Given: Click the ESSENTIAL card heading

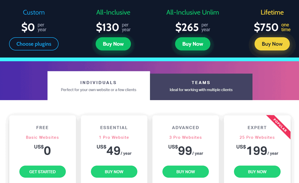Looking at the screenshot, I should point(114,128).
